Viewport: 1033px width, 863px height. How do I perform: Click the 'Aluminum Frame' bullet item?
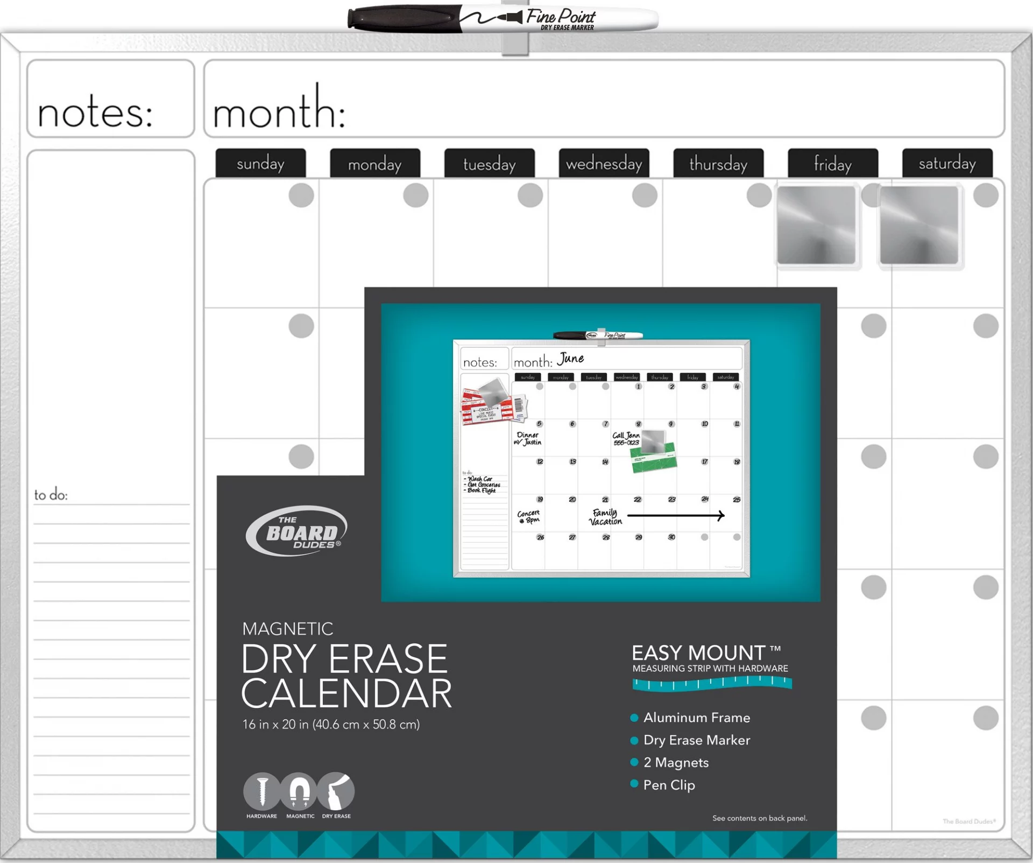click(x=690, y=718)
